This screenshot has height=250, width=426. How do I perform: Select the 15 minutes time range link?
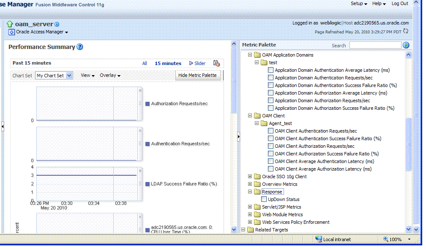pos(168,63)
